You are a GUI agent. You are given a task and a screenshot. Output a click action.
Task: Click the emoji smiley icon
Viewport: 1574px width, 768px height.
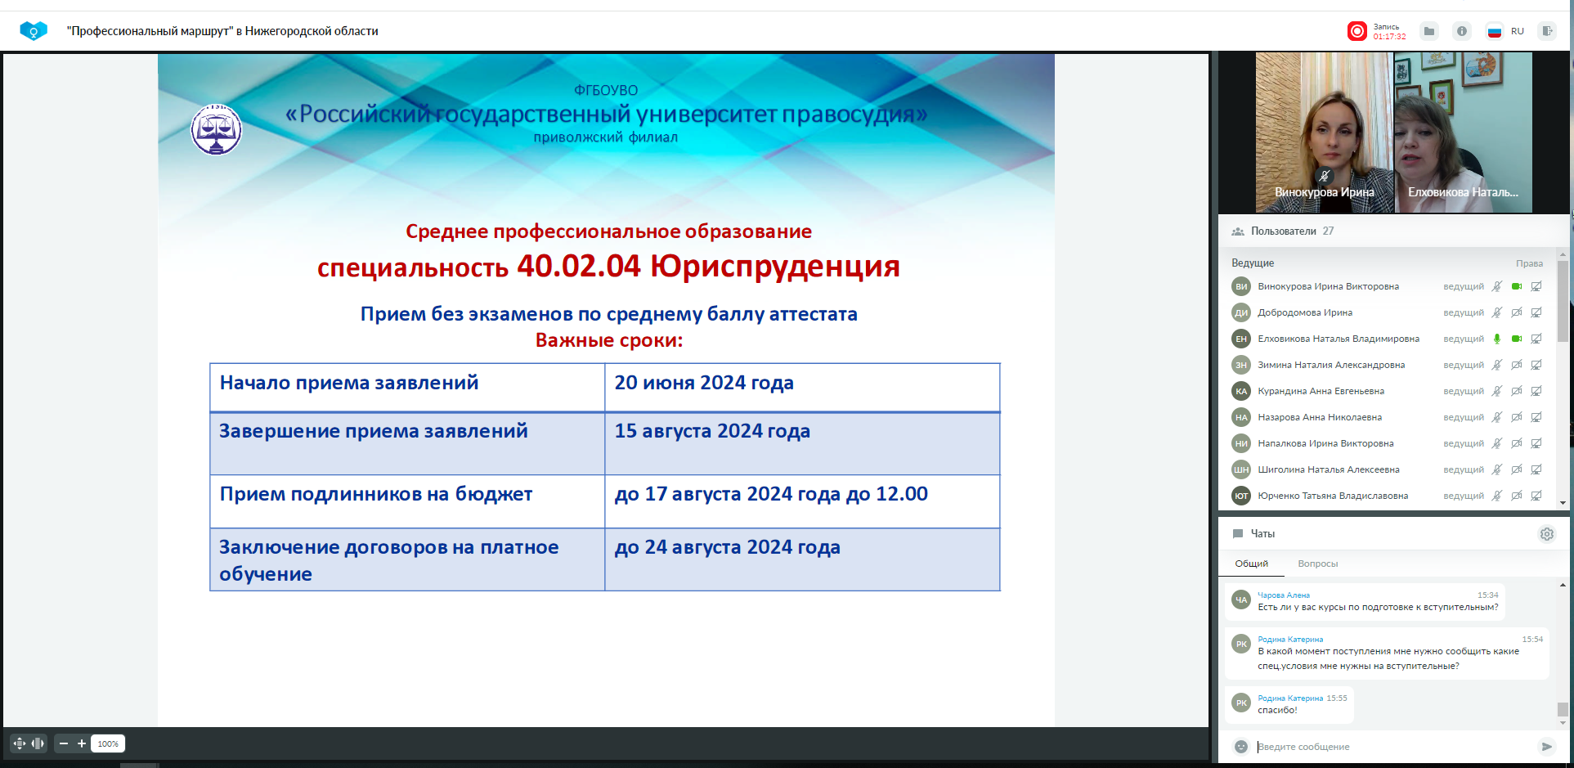[1240, 747]
